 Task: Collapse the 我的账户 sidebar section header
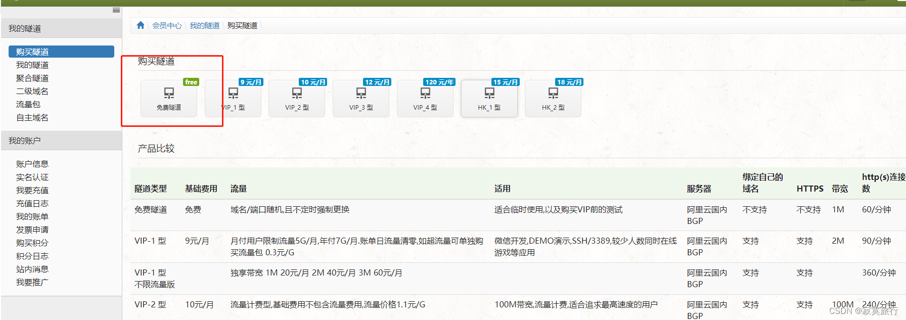pyautogui.click(x=61, y=141)
